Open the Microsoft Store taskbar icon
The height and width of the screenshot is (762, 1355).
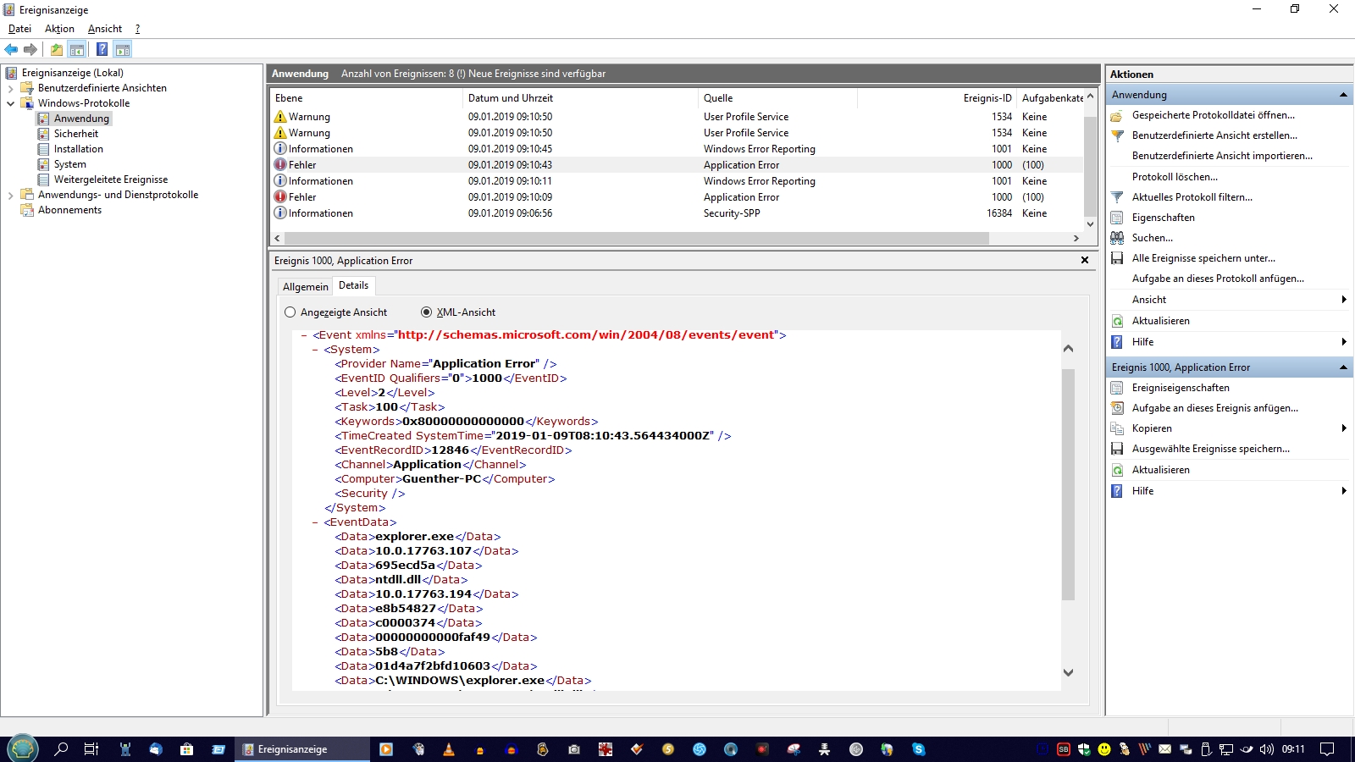(186, 749)
